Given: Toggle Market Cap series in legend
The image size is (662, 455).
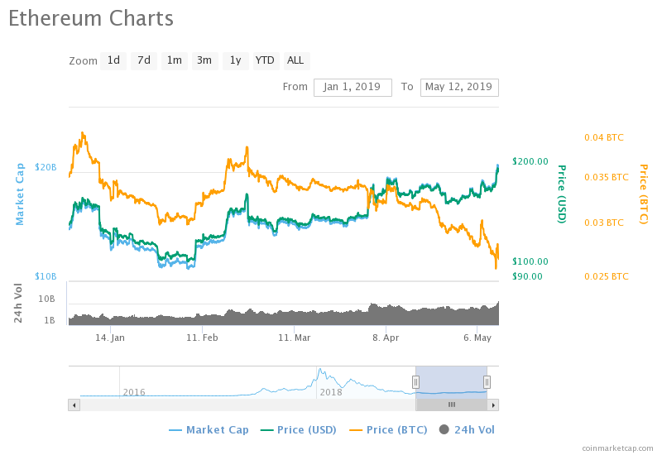Looking at the screenshot, I should (x=209, y=430).
